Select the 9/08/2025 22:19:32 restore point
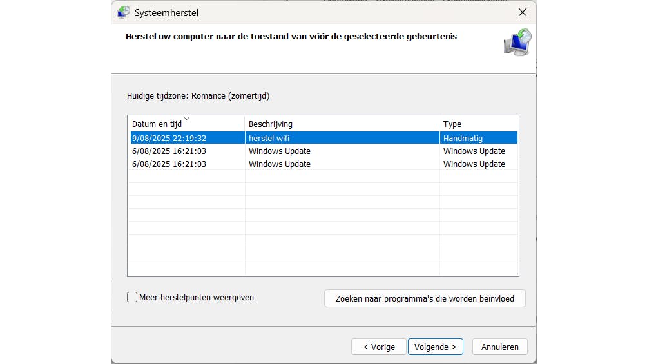Image resolution: width=647 pixels, height=364 pixels. pyautogui.click(x=324, y=138)
